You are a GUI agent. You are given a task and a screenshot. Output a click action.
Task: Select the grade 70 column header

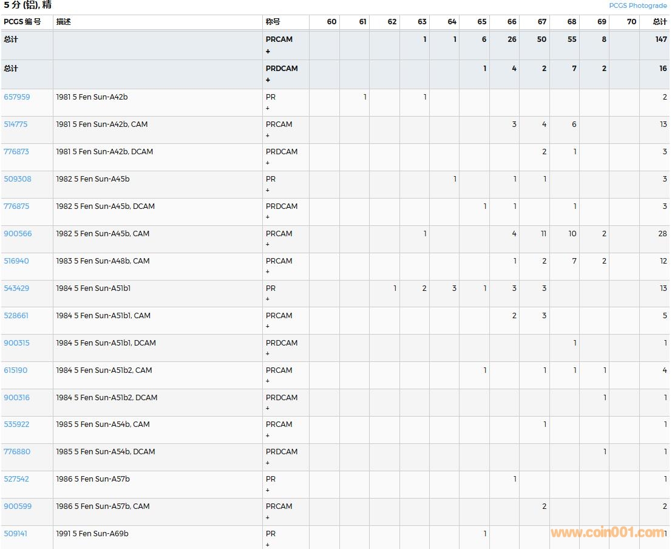pos(631,22)
